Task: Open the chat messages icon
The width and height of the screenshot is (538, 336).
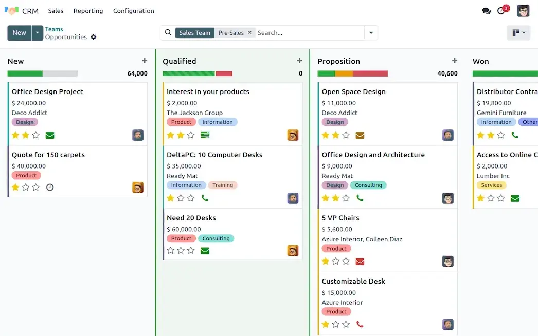Action: coord(486,11)
